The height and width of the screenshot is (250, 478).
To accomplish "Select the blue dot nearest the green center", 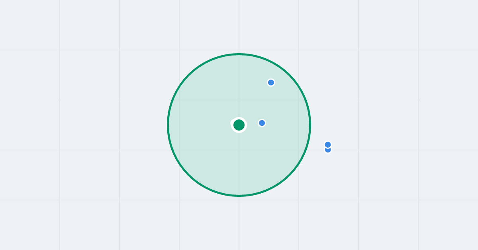I will coord(262,123).
